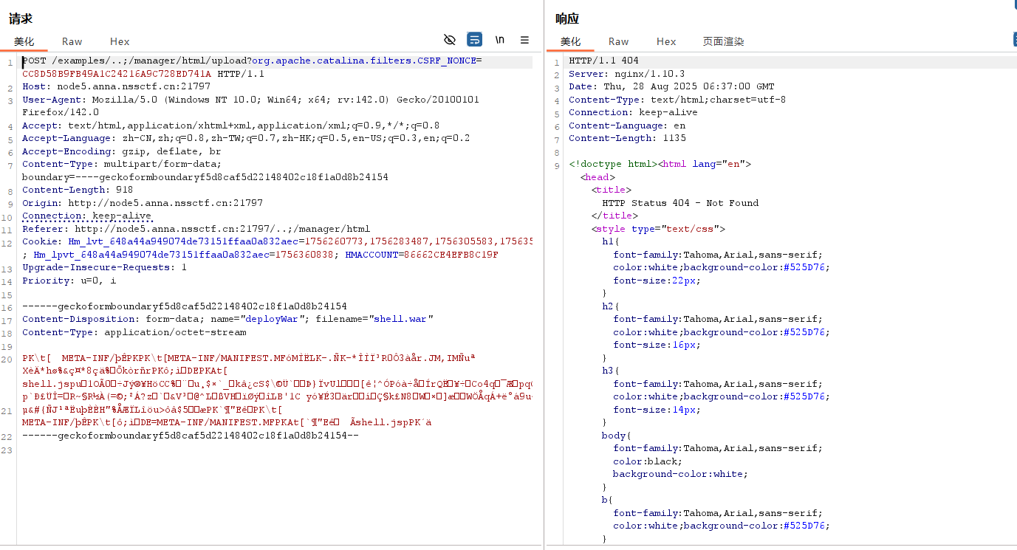Viewport: 1017px width, 550px height.
Task: Click the boundary=----geckoformboundary parameter line
Action: [205, 177]
